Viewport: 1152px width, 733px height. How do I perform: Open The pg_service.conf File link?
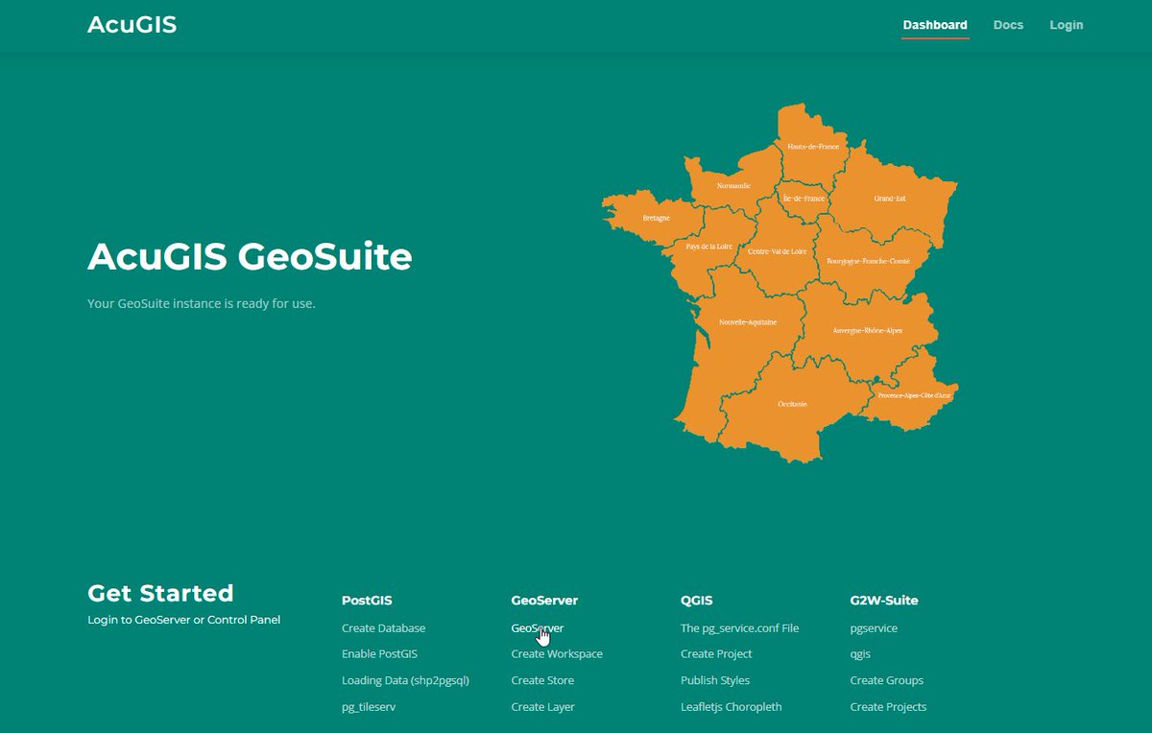coord(739,628)
